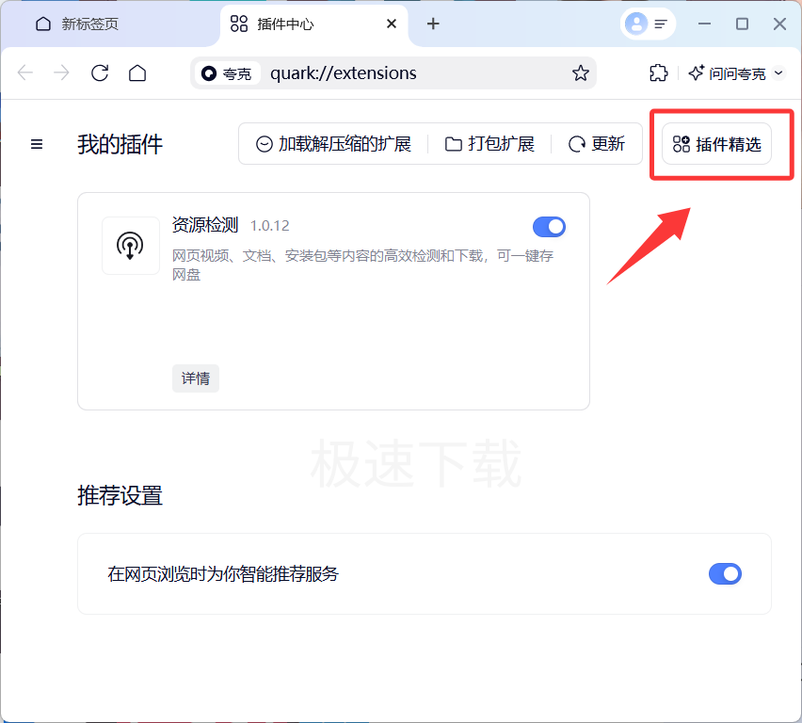Close the 插件中心 tab
Image resolution: width=802 pixels, height=723 pixels.
point(392,24)
